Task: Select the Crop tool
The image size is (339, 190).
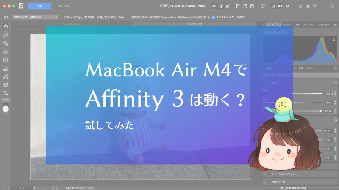Action: pyautogui.click(x=6, y=93)
